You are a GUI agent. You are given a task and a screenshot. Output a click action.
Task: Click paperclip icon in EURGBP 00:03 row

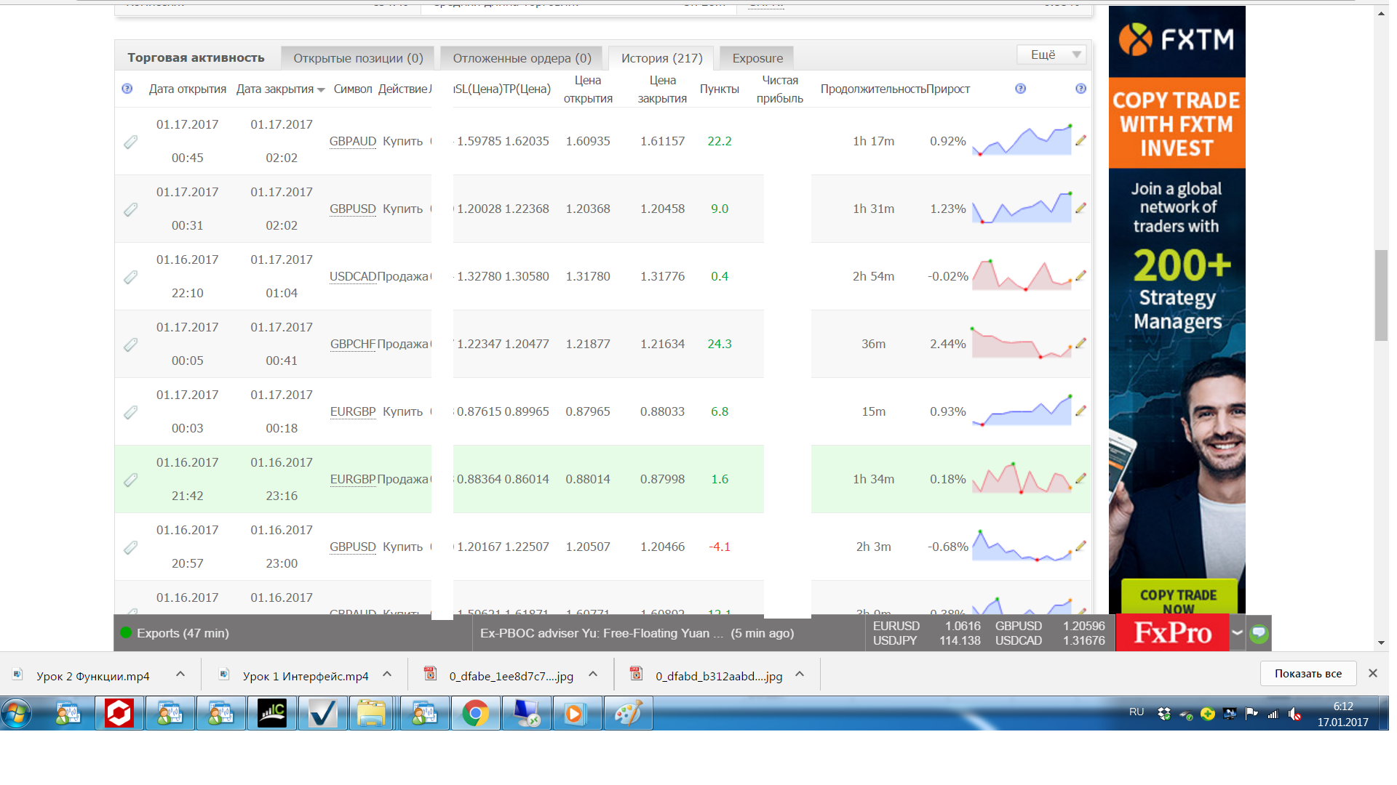coord(131,412)
